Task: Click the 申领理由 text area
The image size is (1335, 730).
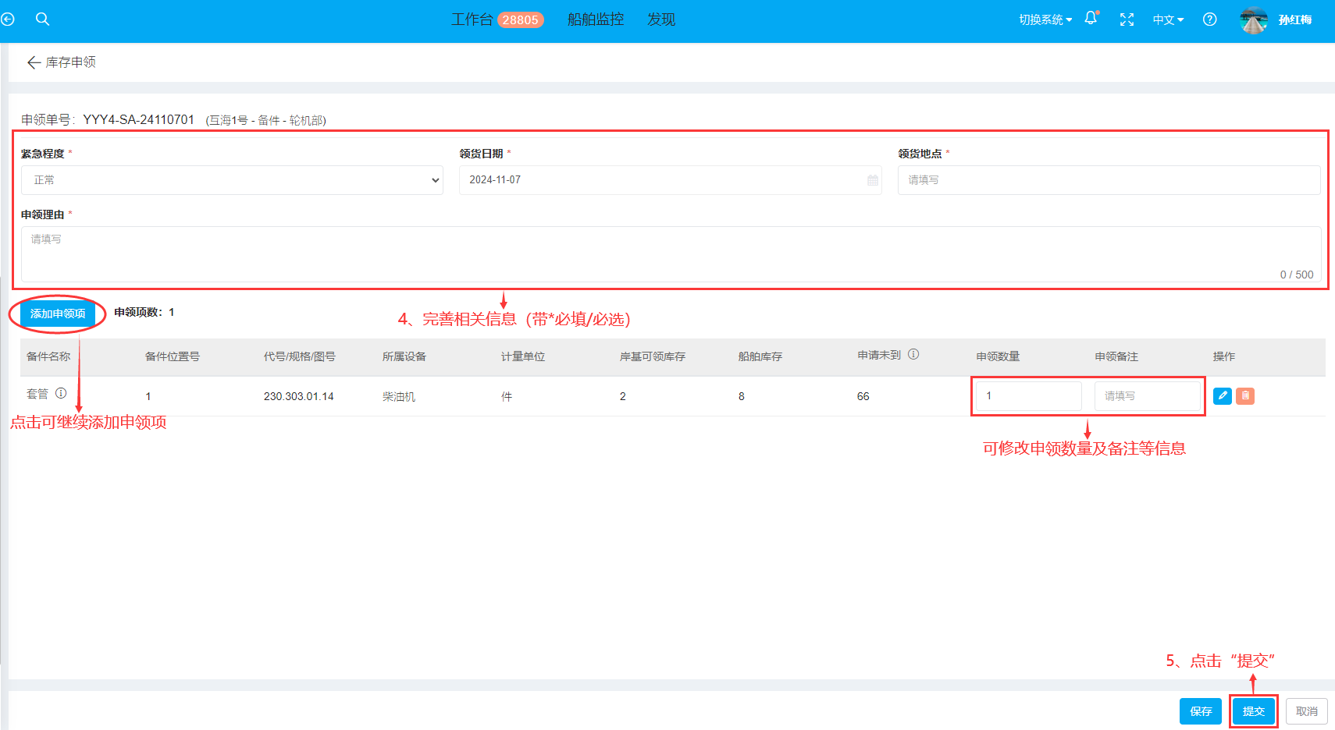Action: (x=671, y=254)
